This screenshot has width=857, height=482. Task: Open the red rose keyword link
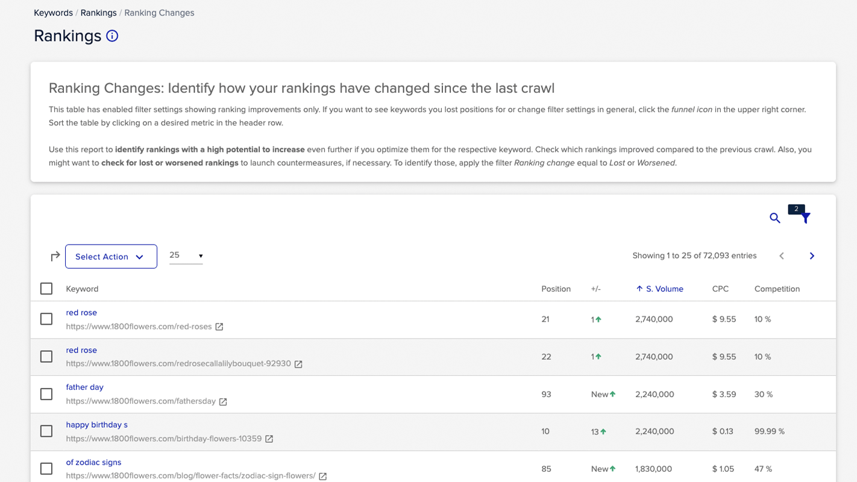click(81, 312)
